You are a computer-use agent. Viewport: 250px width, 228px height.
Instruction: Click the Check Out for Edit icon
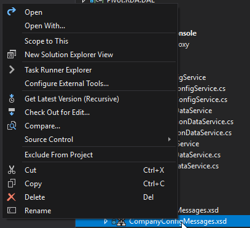[x=12, y=112]
